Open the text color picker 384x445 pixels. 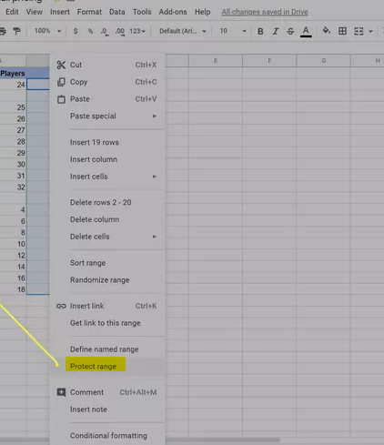(x=306, y=31)
